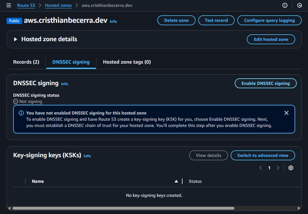Image resolution: width=308 pixels, height=214 pixels.
Task: Click the Test record button
Action: (x=216, y=20)
